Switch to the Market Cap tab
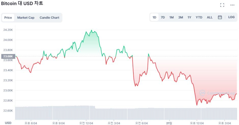The height and width of the screenshot is (125, 239). pyautogui.click(x=26, y=18)
